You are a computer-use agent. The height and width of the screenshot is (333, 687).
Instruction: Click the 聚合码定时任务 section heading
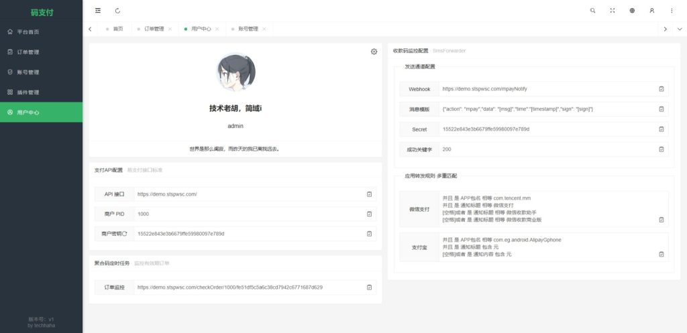click(x=112, y=263)
